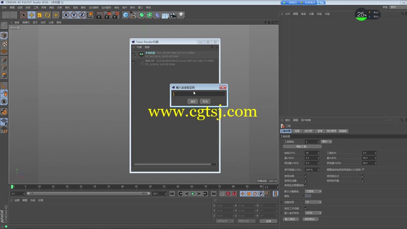Uncheck the EOS-KT machine checkbox

point(134,62)
